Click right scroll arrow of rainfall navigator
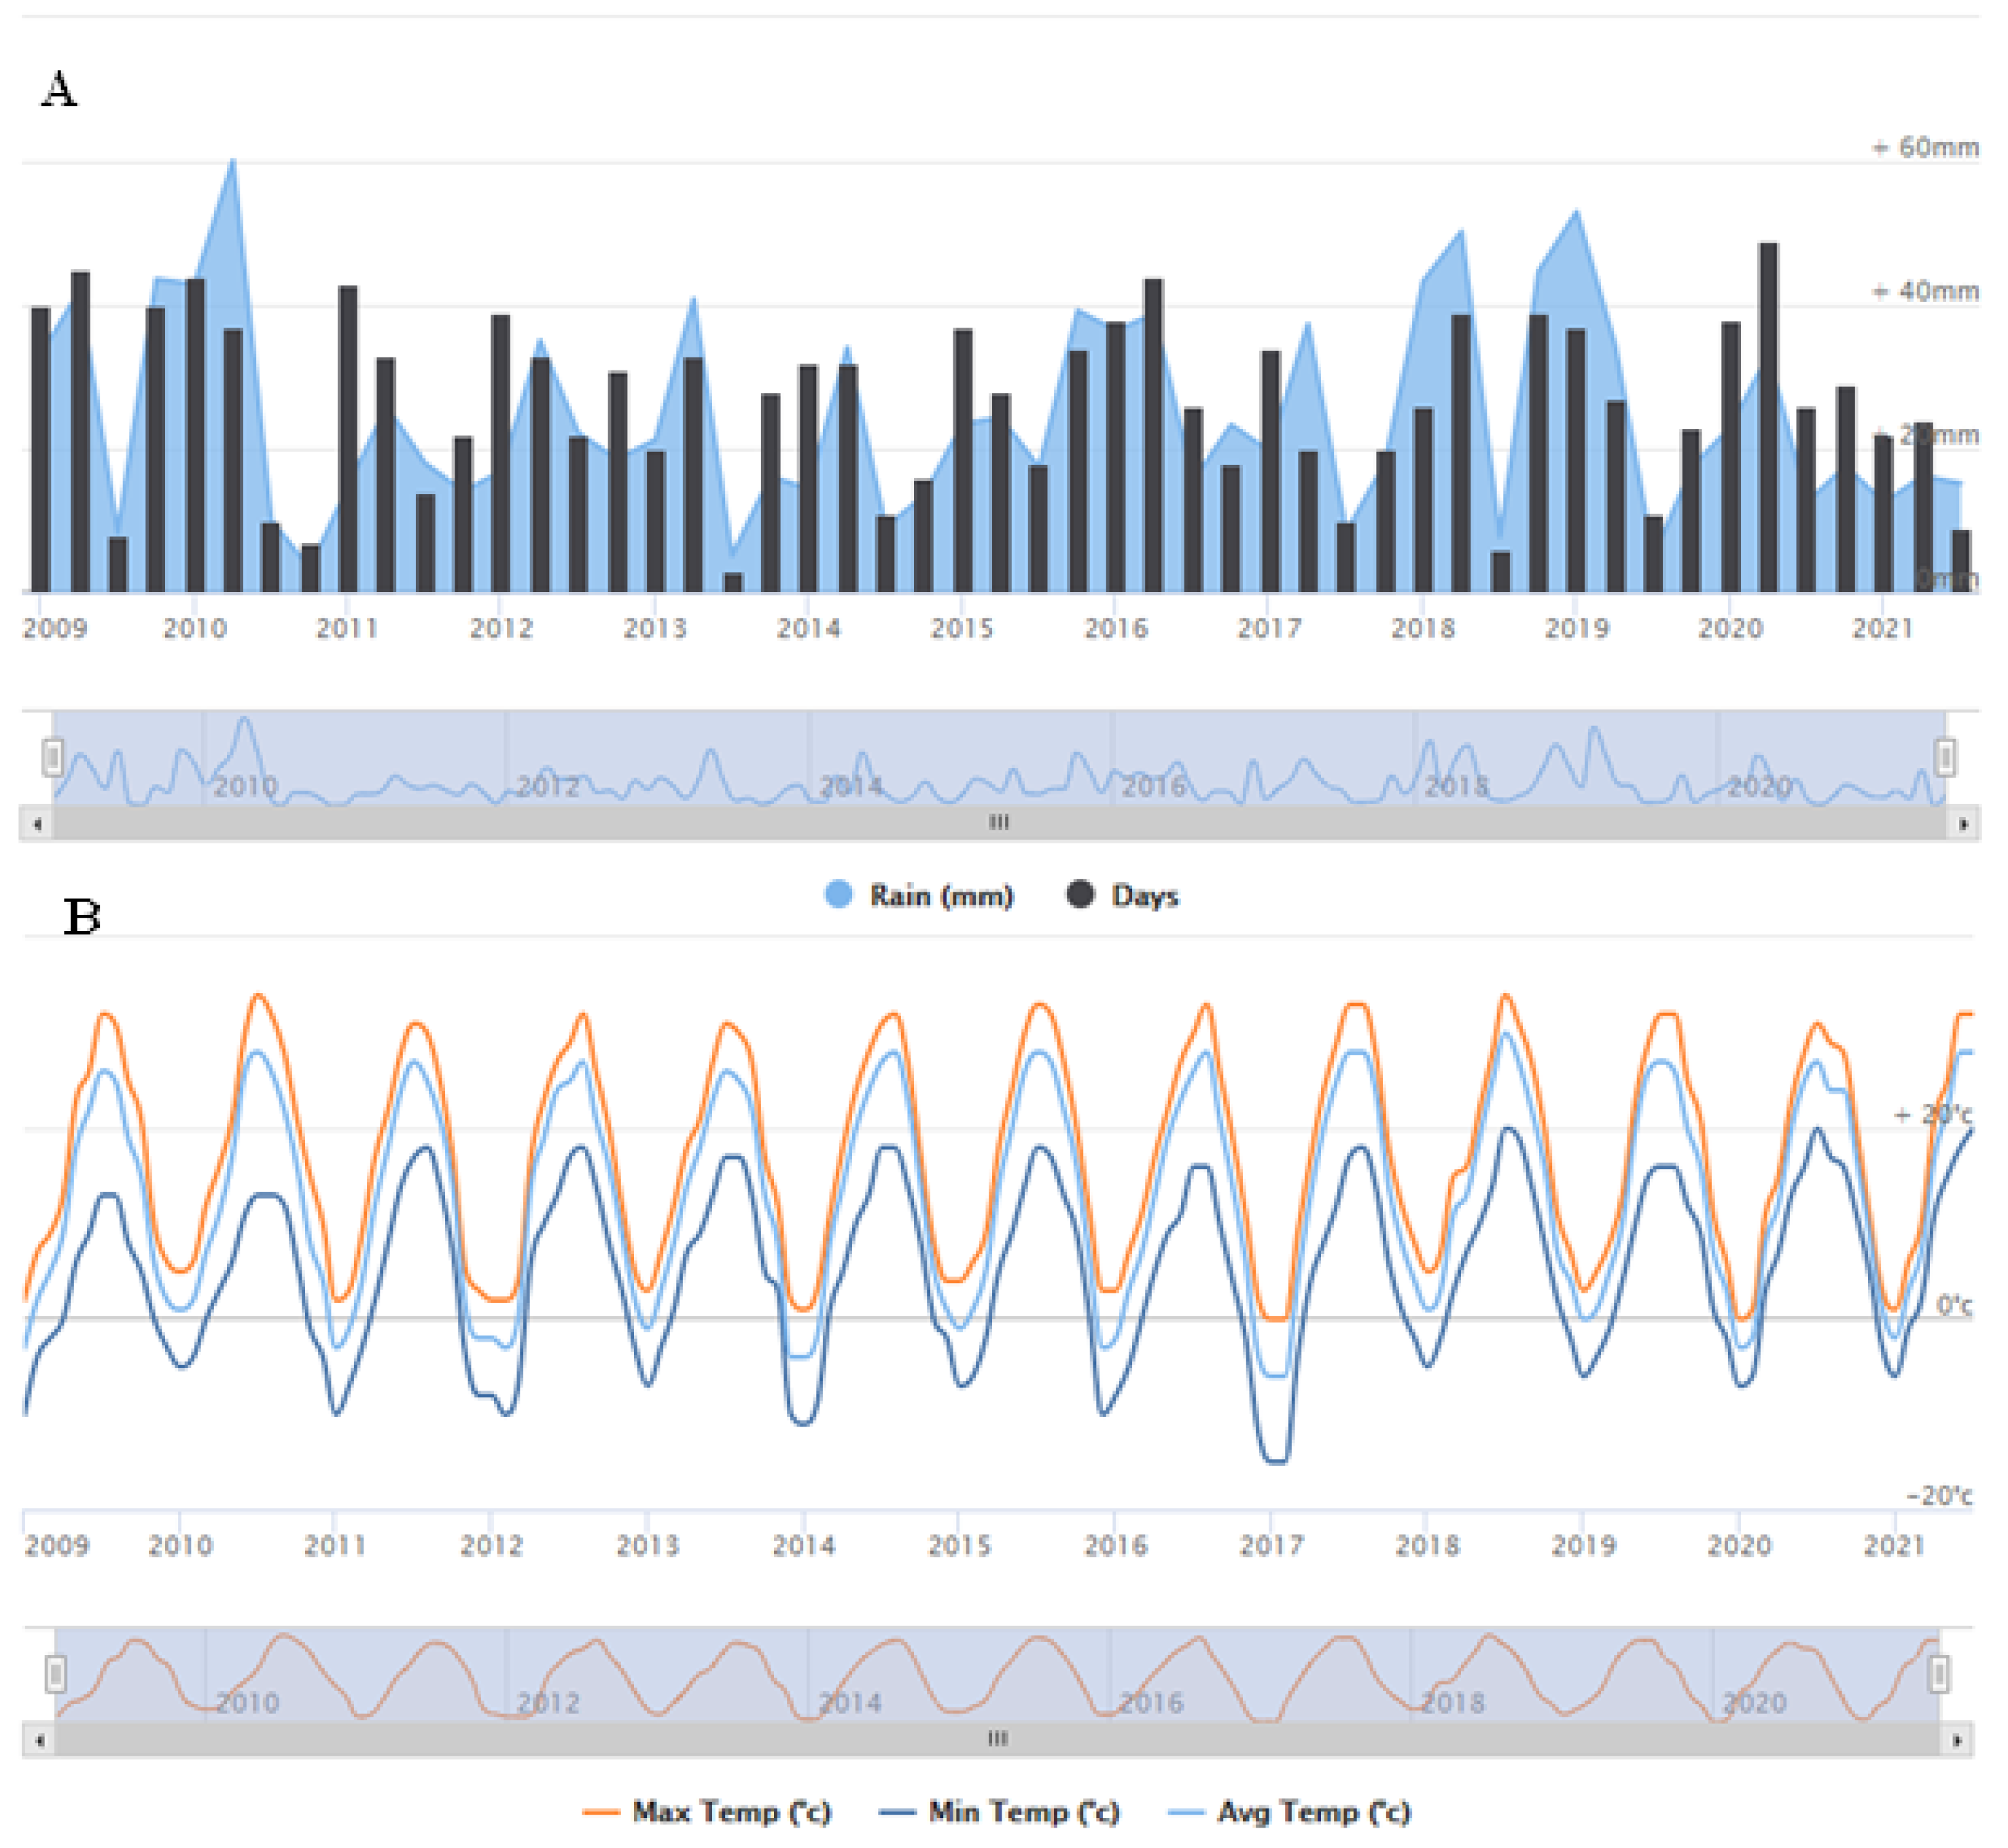 [1963, 824]
